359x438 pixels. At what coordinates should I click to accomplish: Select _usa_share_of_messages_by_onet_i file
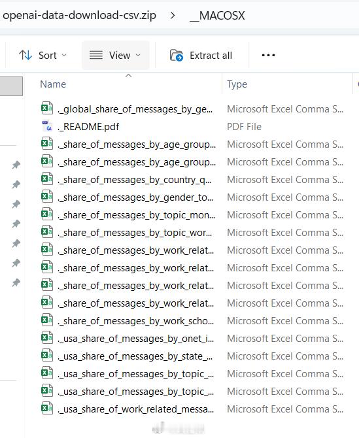point(192,339)
